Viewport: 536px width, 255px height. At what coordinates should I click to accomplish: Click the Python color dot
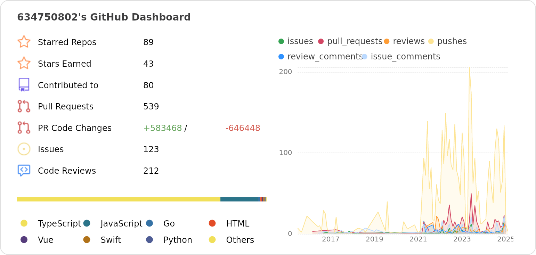[149, 239]
